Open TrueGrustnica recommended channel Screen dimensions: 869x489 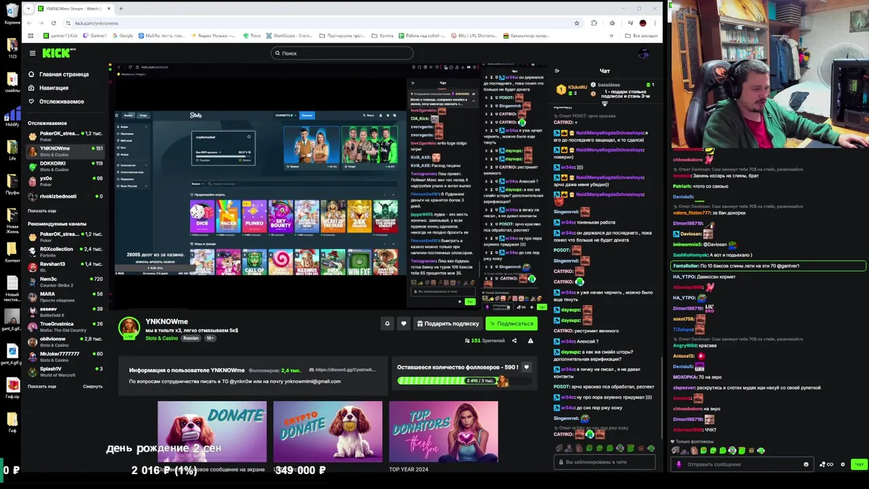[65, 326]
